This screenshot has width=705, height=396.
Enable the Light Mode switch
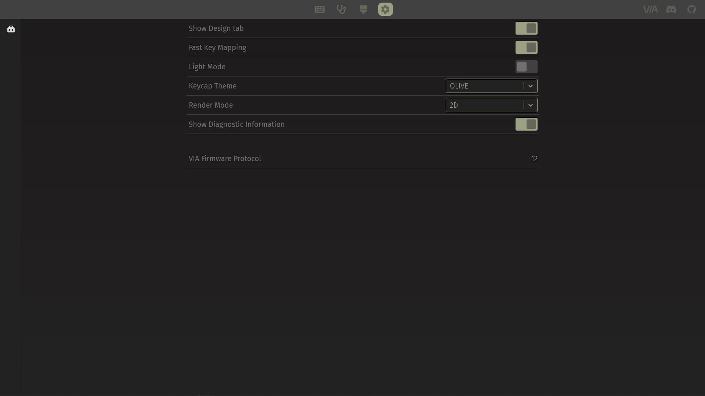pos(526,67)
